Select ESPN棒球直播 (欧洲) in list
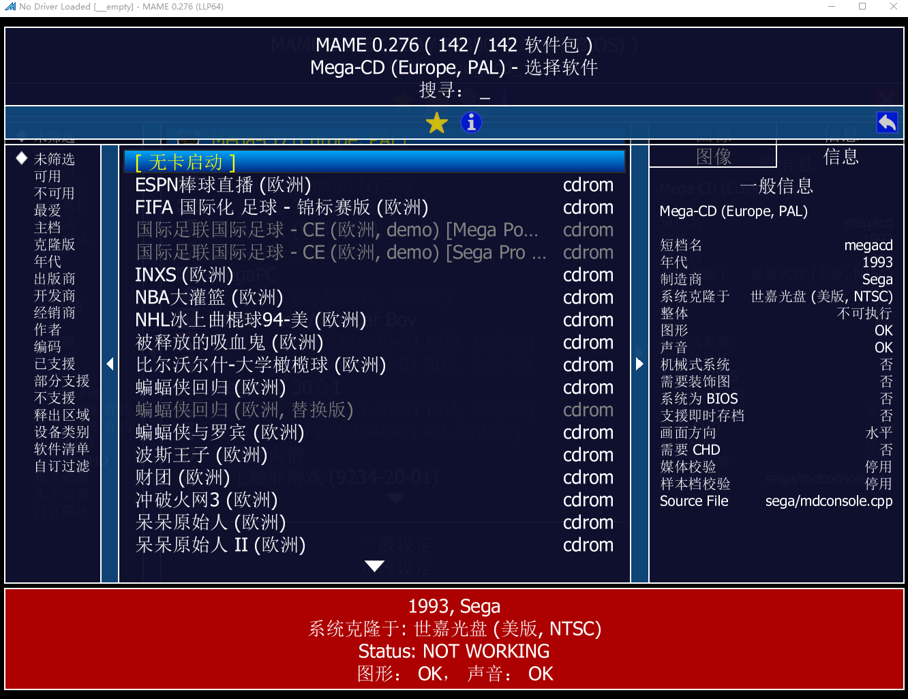908x699 pixels. 374,185
